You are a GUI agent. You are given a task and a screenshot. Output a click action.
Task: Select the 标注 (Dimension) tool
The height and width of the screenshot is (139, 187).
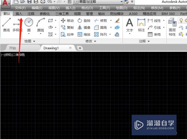pos(141,25)
